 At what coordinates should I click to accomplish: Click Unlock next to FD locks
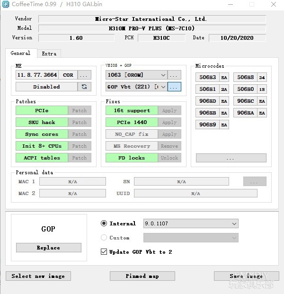(169, 158)
